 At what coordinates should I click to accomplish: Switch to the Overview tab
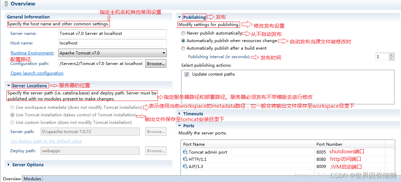point(12,179)
